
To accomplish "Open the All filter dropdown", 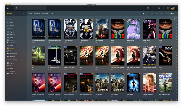I will click(x=30, y=14).
